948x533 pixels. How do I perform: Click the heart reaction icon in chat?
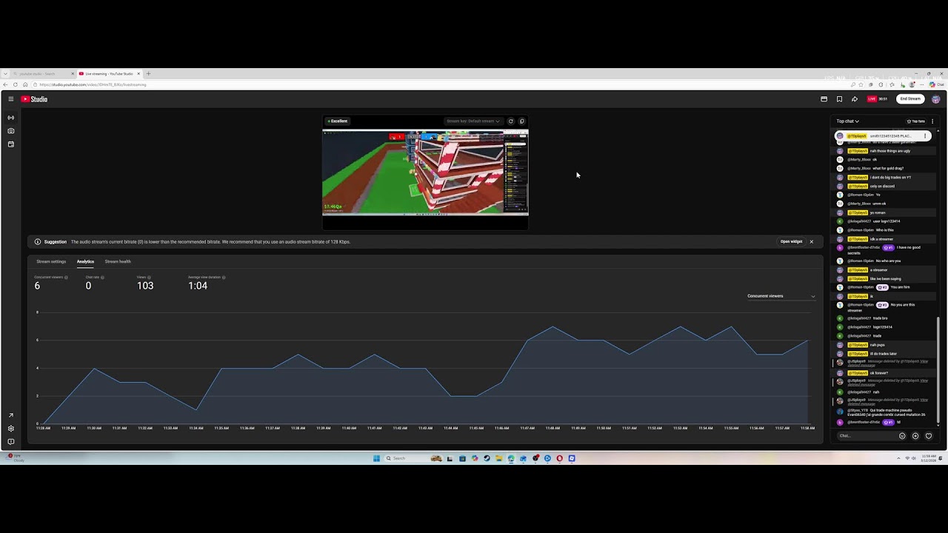click(x=929, y=436)
